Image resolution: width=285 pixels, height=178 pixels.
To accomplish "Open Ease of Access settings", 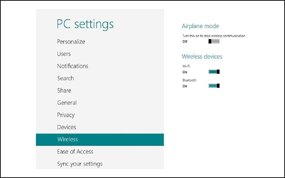I will (75, 152).
